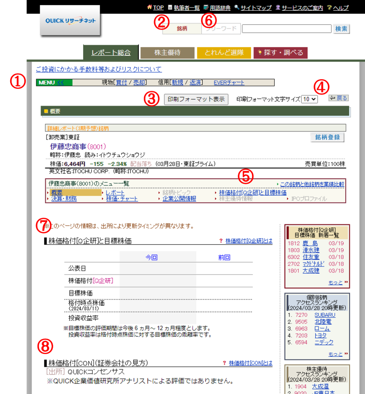This screenshot has height=394, width=365.
Task: Open the 用語辞典 glossary link
Action: tap(220, 8)
